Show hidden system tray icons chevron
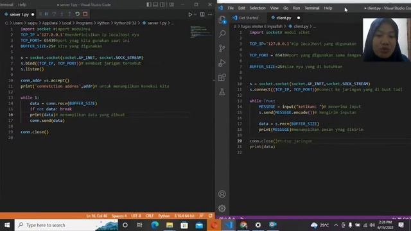Image resolution: width=411 pixels, height=231 pixels. (336, 225)
